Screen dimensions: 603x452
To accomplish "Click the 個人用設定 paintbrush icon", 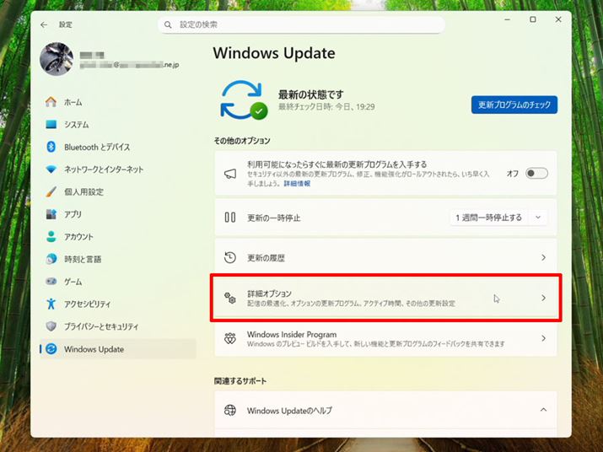I will click(51, 191).
